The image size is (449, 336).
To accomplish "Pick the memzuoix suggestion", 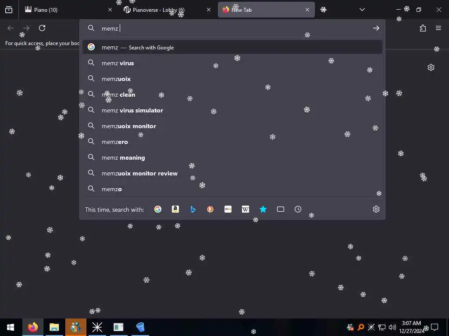I will tap(232, 79).
